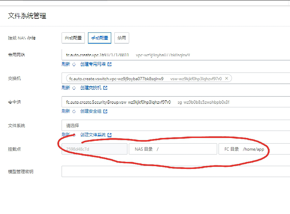
Task: Click refresh icon under 安全组
Action: tap(74, 111)
